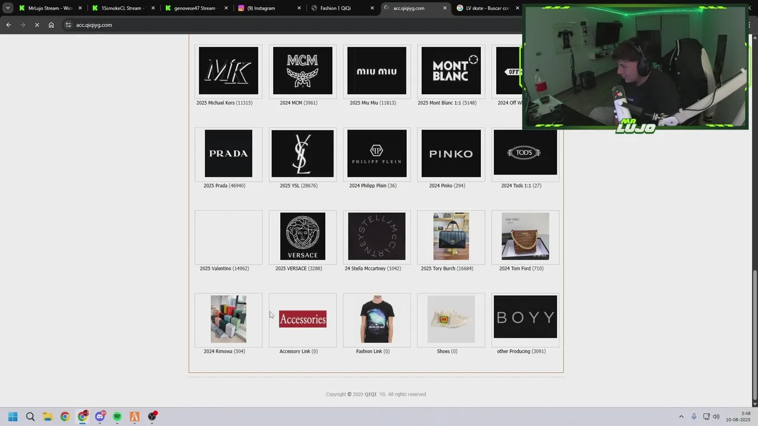Viewport: 758px width, 426px height.
Task: Open the Tory Burch handbag thumbnail
Action: point(451,236)
